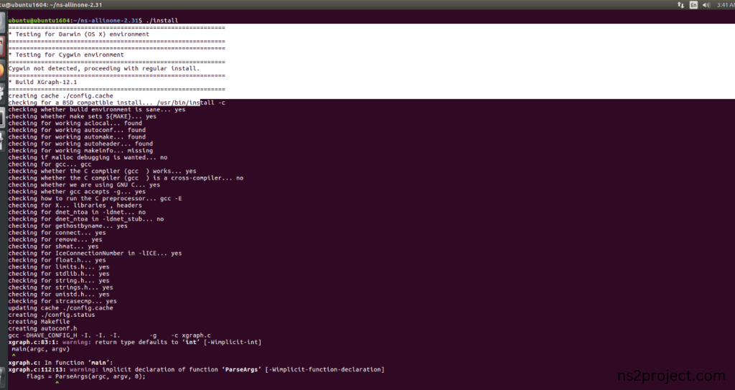Click the working autoconf... found line
The height and width of the screenshot is (390, 735).
point(77,131)
